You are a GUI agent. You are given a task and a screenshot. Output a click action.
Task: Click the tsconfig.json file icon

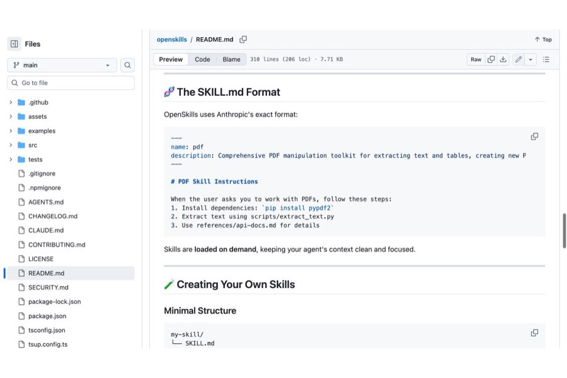[21, 330]
